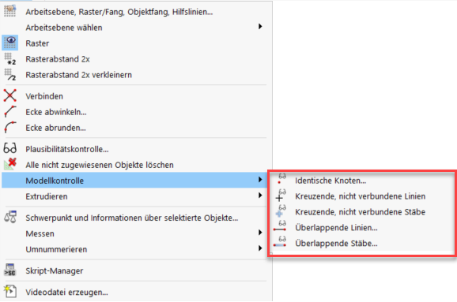457x302 pixels.
Task: Click the Überlappende Stäbe icon
Action: click(x=280, y=242)
